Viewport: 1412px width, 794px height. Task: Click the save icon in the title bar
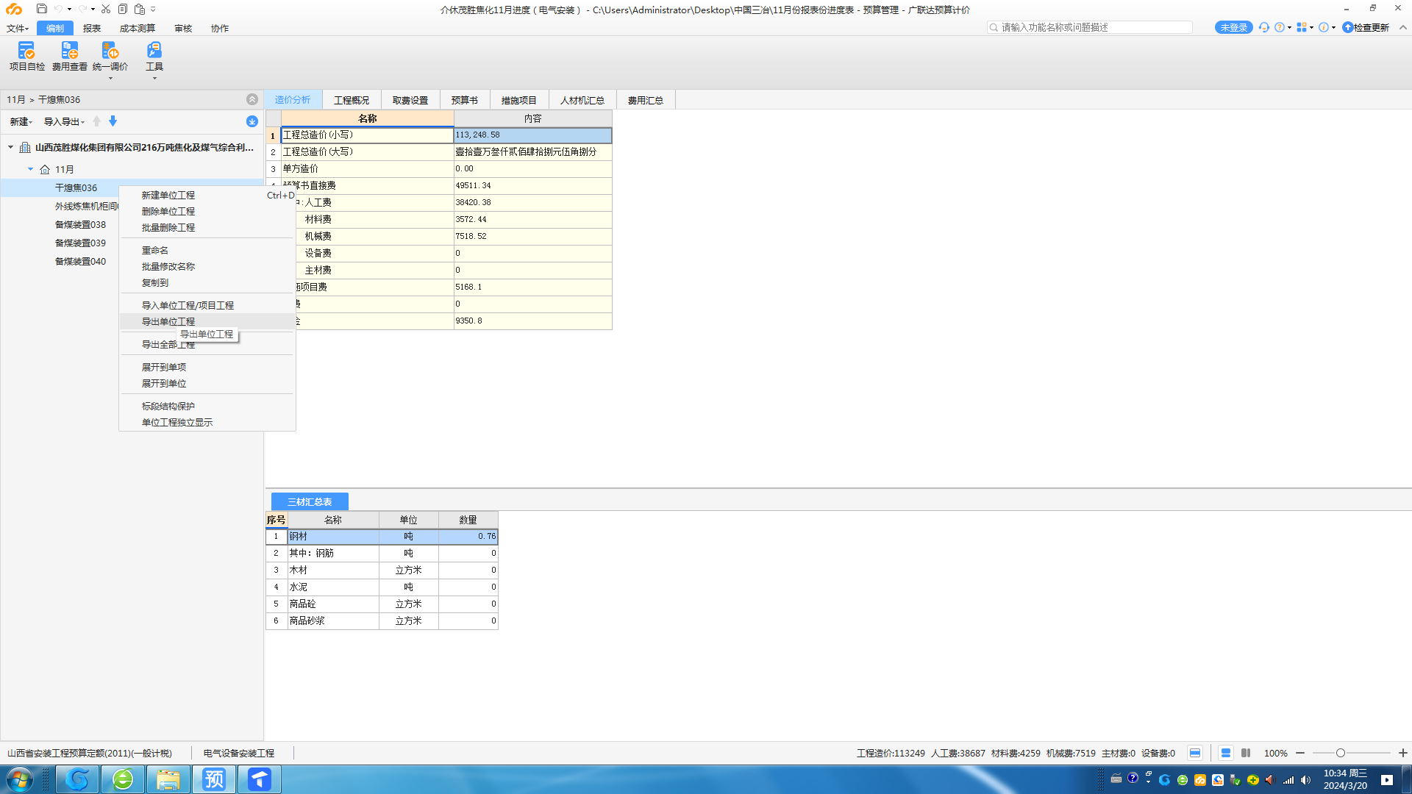tap(42, 9)
